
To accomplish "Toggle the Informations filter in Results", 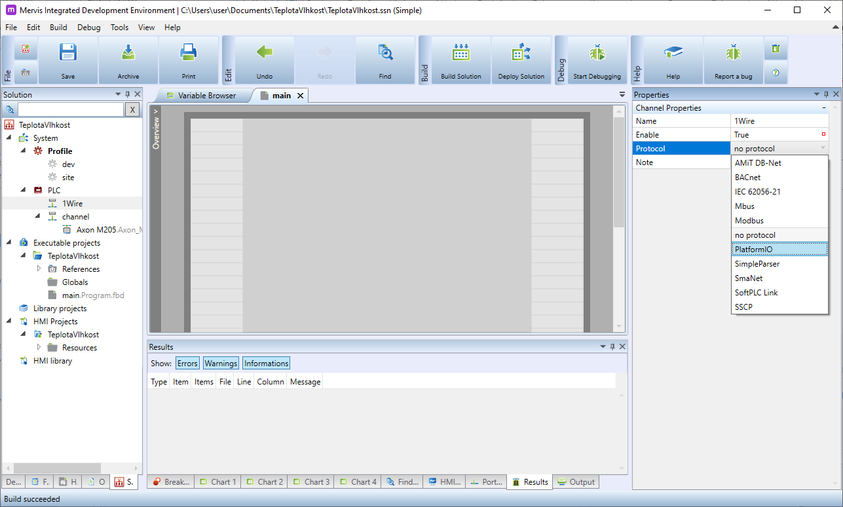I will click(266, 364).
